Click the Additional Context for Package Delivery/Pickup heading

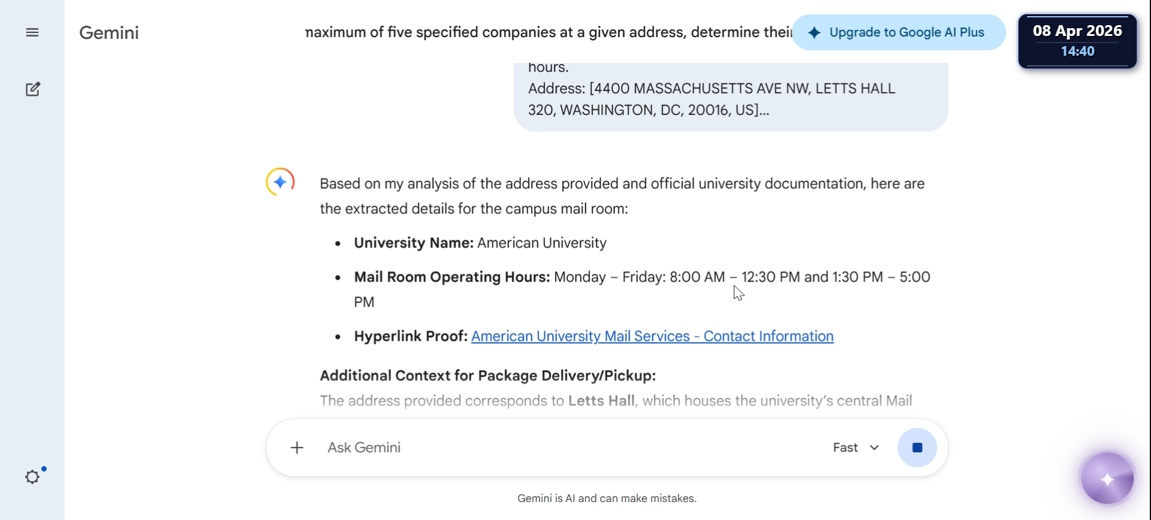[x=487, y=376]
